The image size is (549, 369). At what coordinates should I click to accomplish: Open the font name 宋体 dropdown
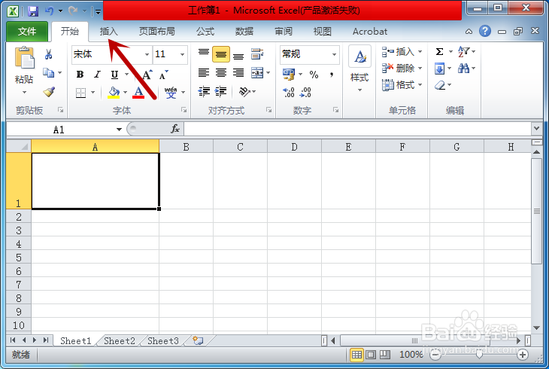[x=147, y=54]
